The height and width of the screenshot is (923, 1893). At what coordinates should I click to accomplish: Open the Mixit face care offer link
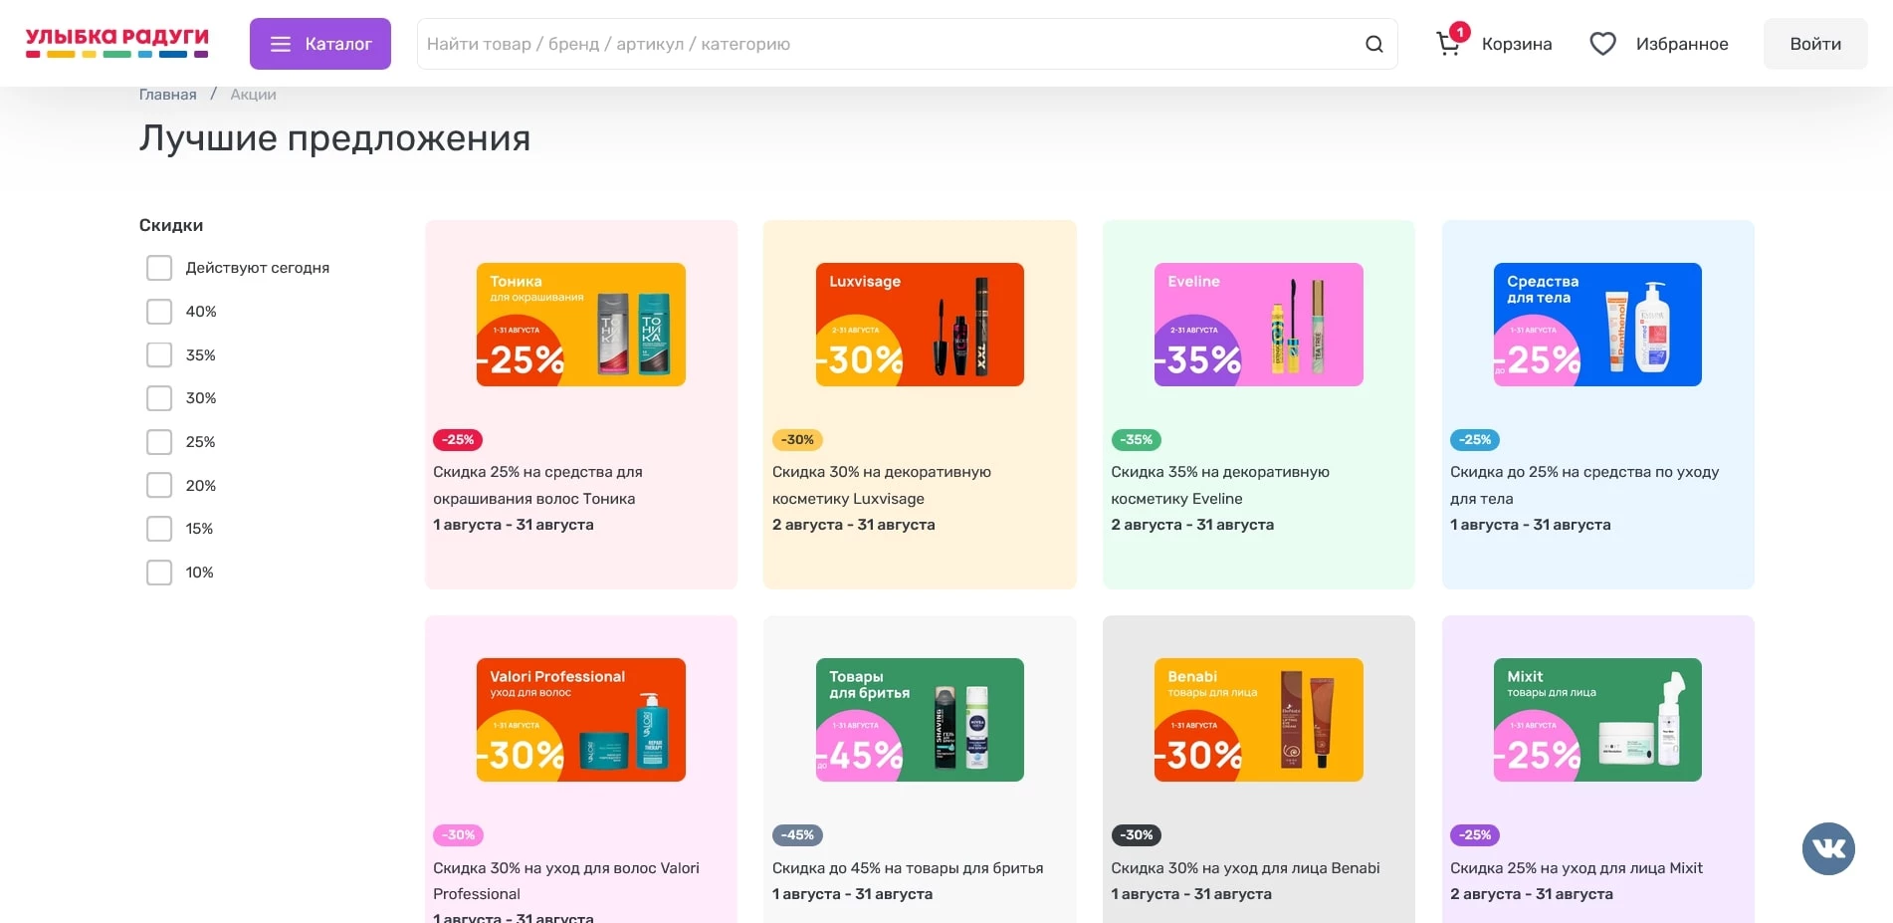point(1576,868)
